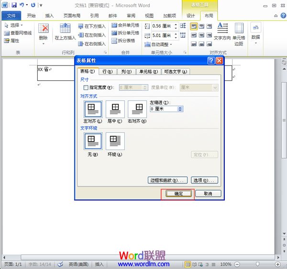Click View Gridlines (查看网格线)
Screen dimensions: 287x269
click(x=18, y=33)
